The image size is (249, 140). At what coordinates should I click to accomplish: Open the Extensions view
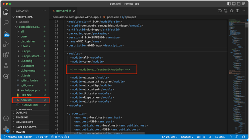[x=6, y=55]
